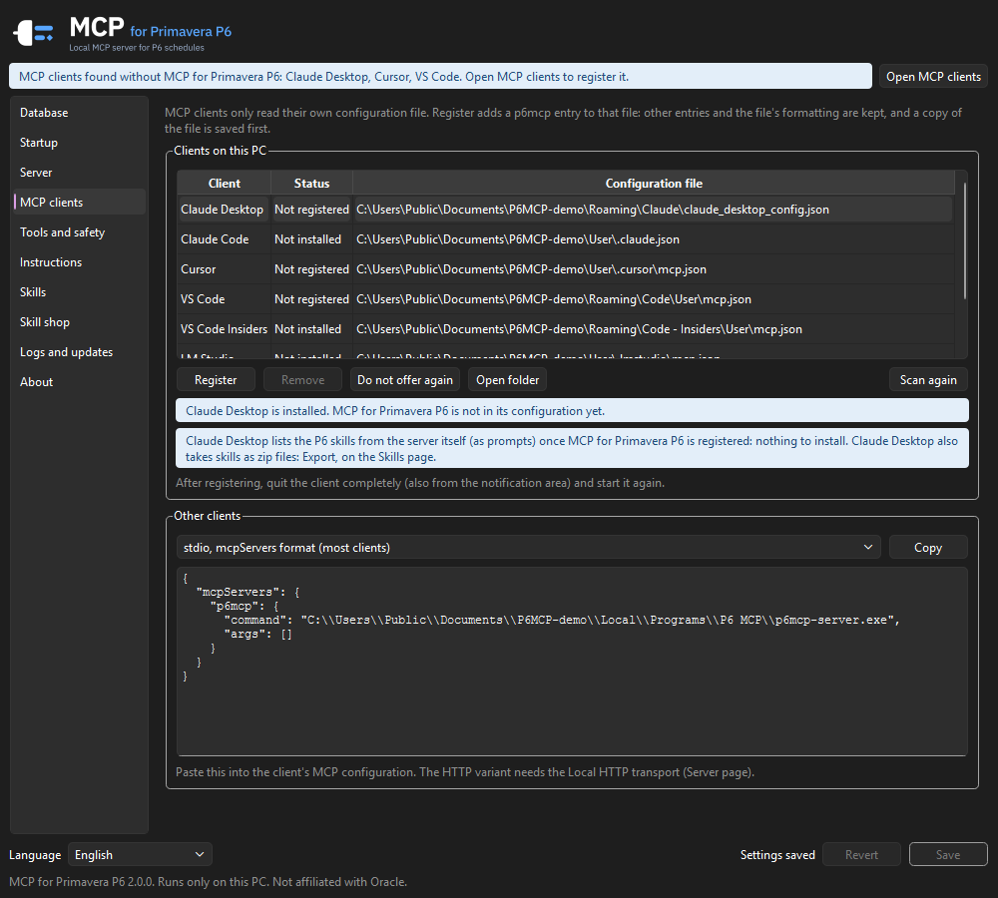
Task: Expand the stdio mcpServers format dropdown
Action: (x=528, y=548)
